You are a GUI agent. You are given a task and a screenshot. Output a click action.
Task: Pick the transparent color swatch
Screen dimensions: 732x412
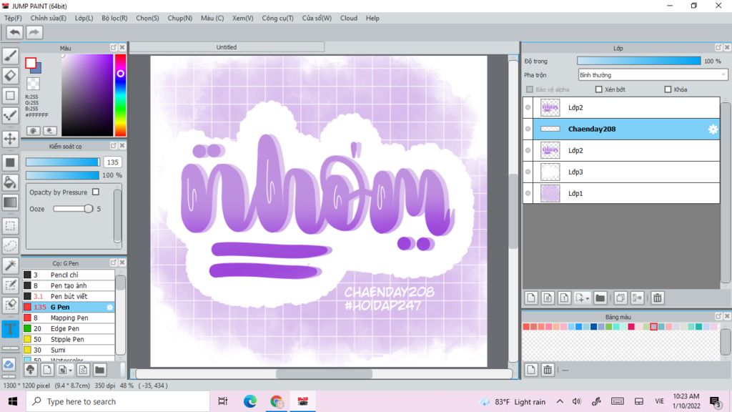click(x=33, y=84)
